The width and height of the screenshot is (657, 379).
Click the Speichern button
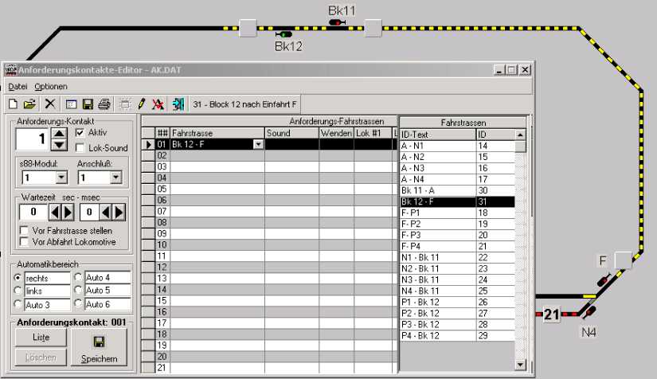(100, 350)
